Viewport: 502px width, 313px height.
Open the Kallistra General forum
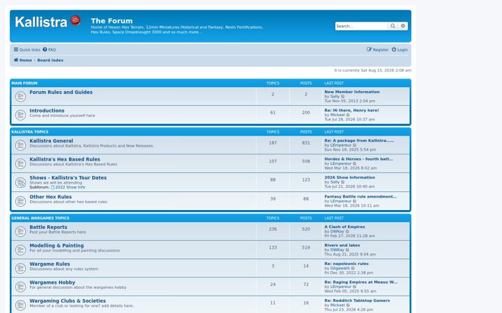point(51,141)
